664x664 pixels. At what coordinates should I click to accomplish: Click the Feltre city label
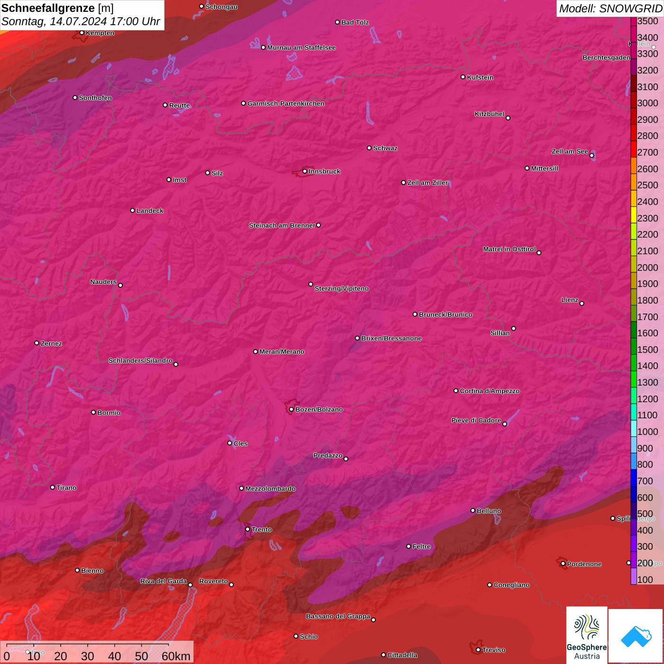coord(421,546)
